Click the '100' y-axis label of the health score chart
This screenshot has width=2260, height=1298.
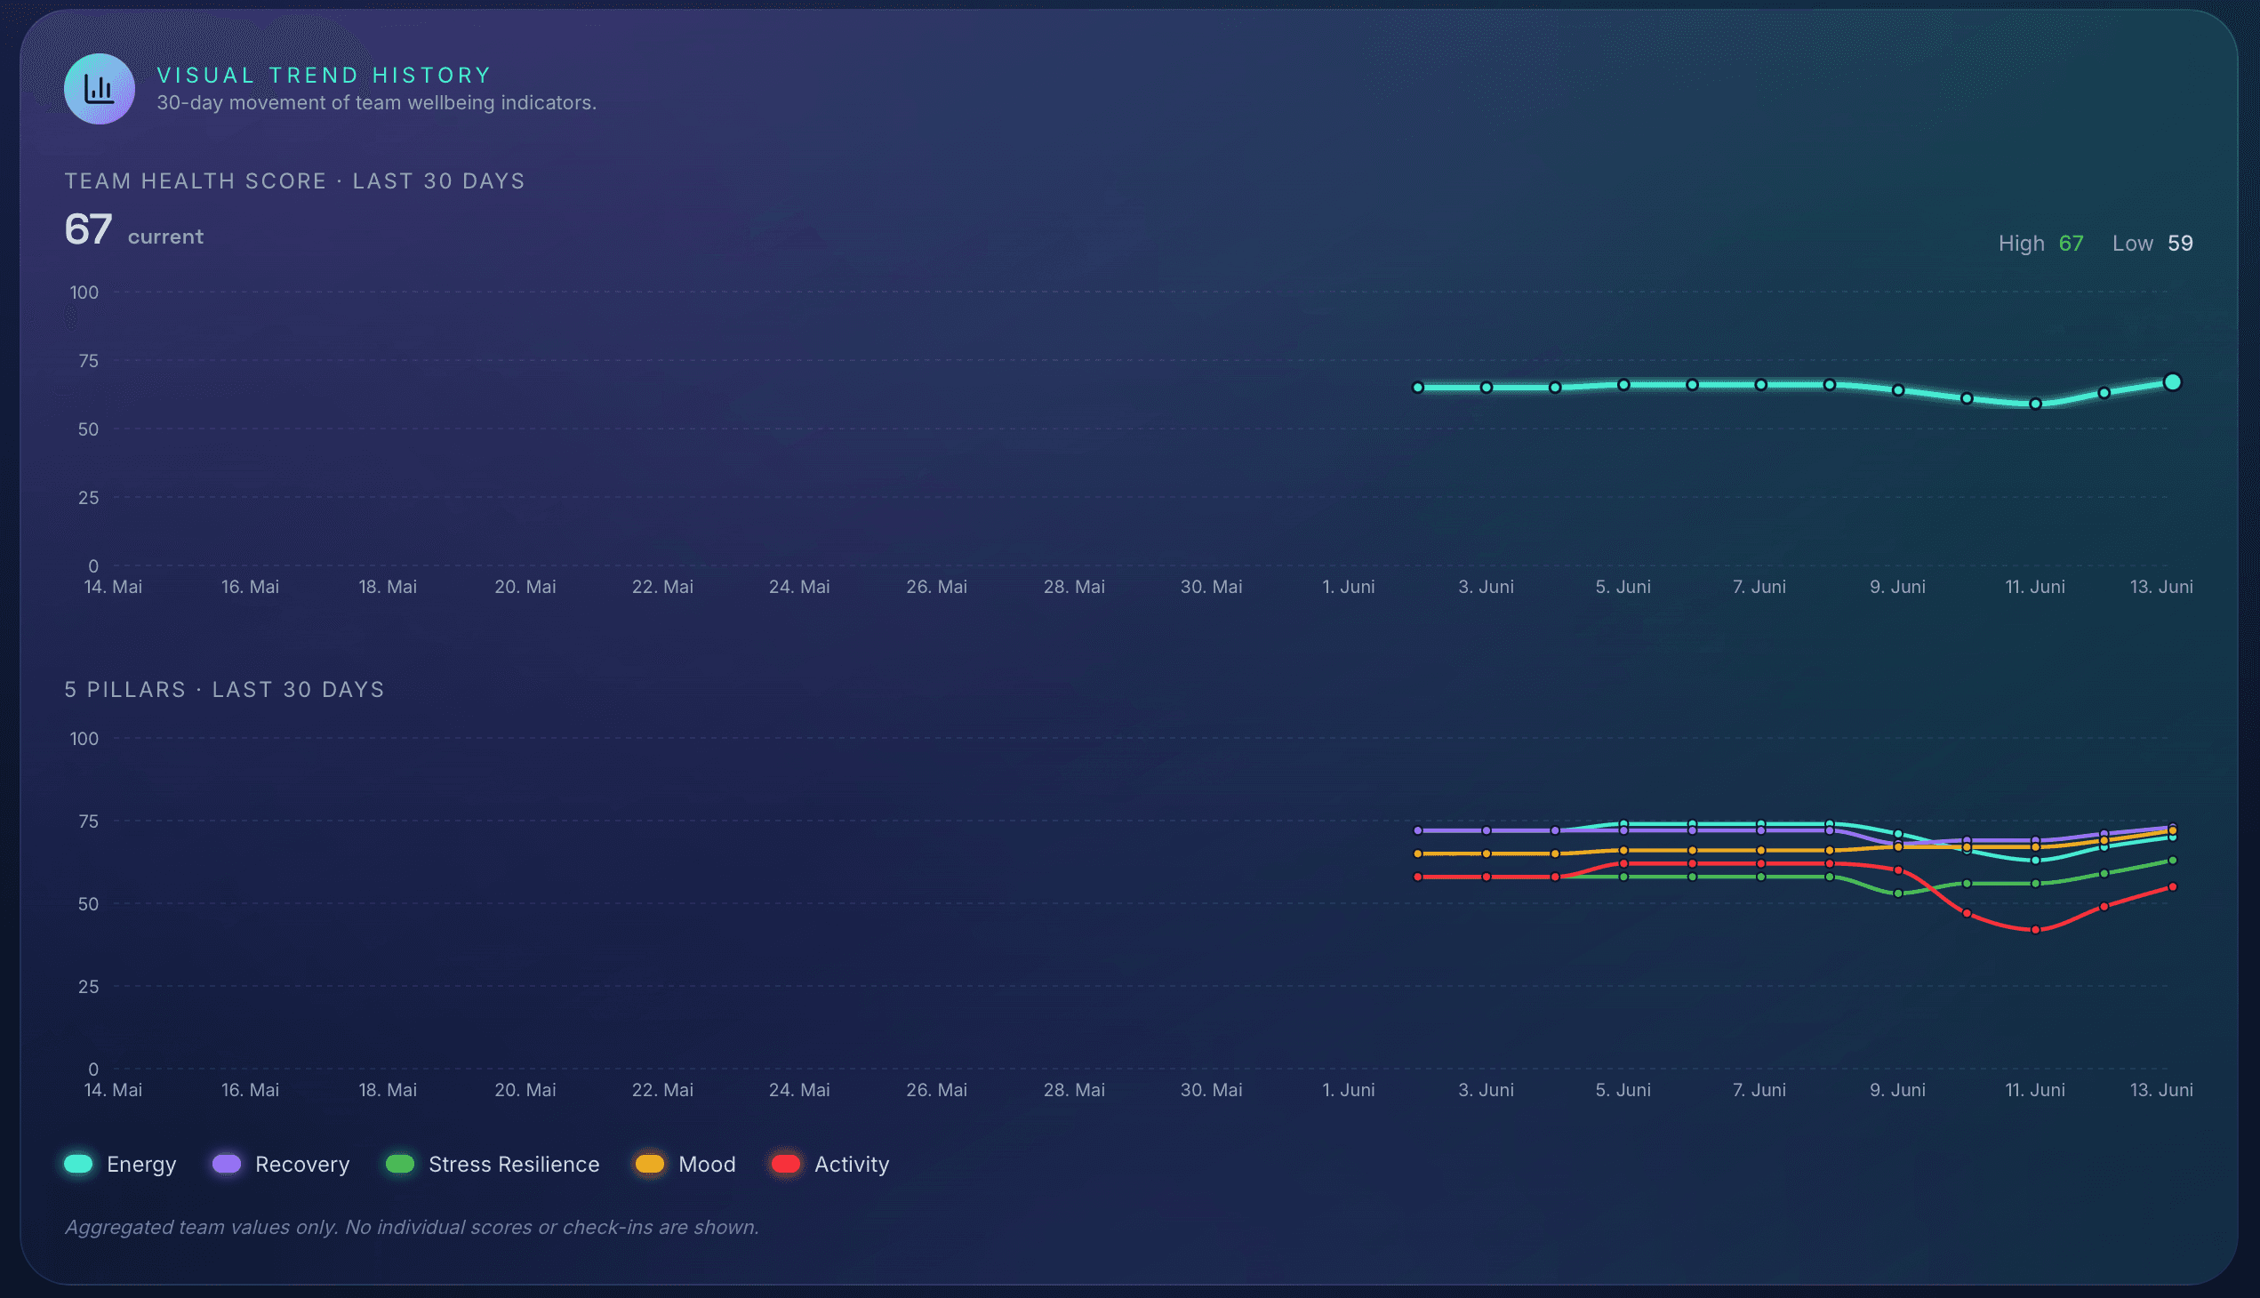[84, 292]
